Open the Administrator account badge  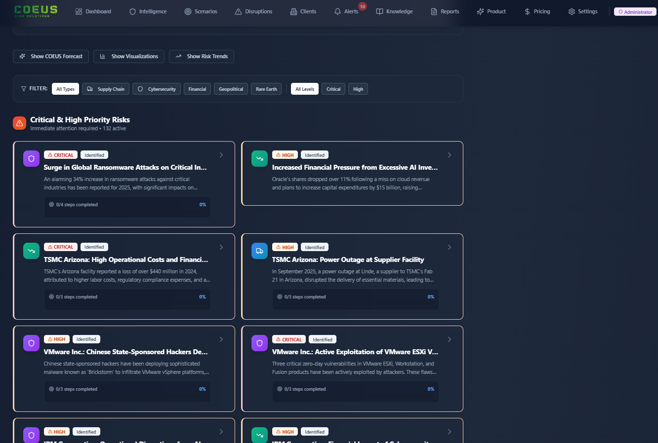[x=635, y=12]
